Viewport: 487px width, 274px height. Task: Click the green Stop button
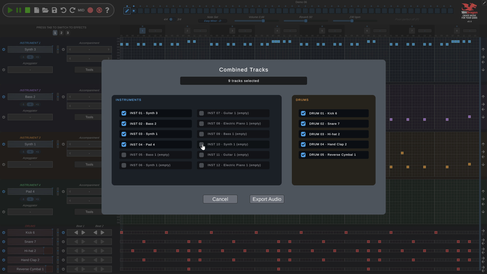[x=28, y=10]
